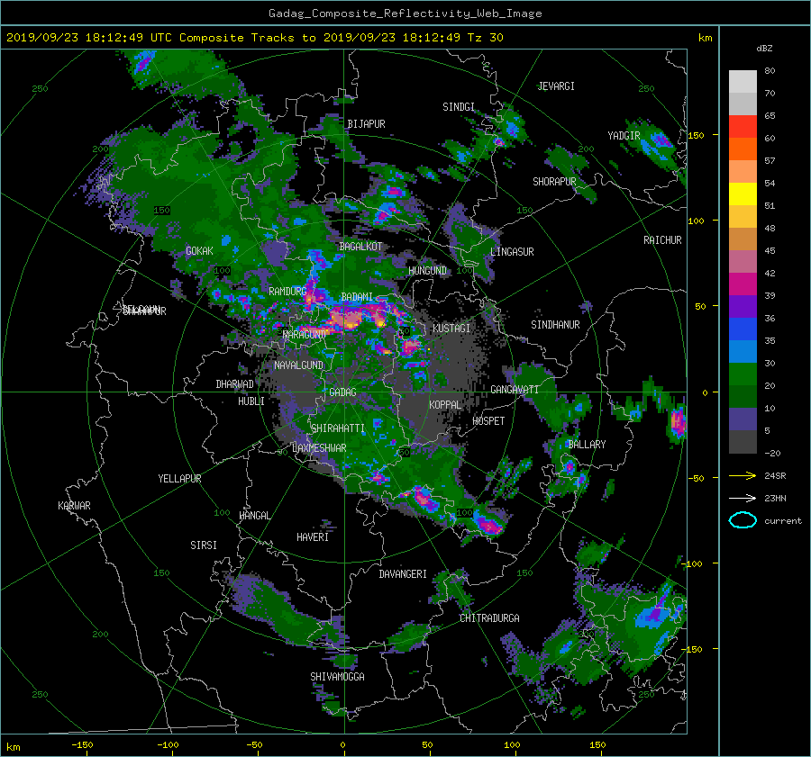Select the SHIVAMOGGA label
This screenshot has height=757, width=811.
tap(337, 677)
